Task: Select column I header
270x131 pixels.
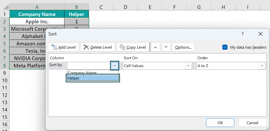Action: [x=248, y=7]
